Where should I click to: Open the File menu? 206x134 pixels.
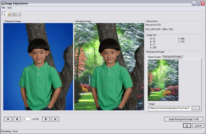coord(4,8)
